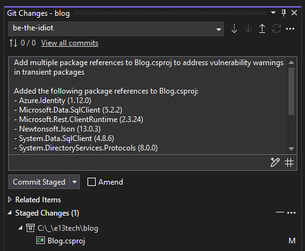This screenshot has width=305, height=251.
Task: Click the Newtonsoft.Json (13.0.3) line
Action: 58,129
